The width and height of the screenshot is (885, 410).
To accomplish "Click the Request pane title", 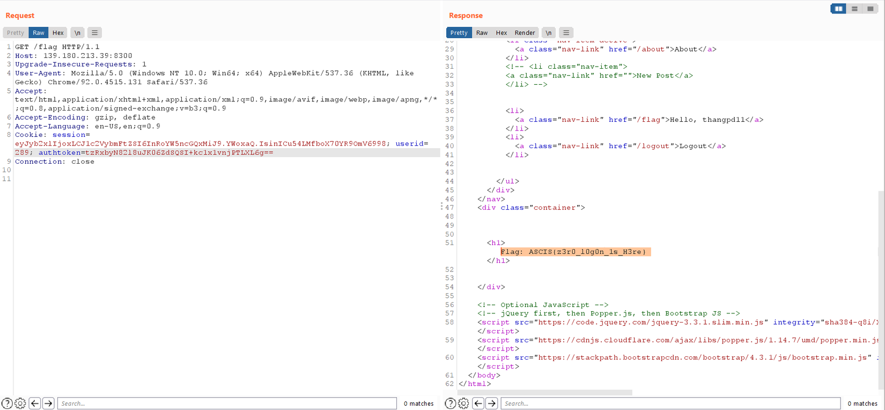I will (x=20, y=16).
